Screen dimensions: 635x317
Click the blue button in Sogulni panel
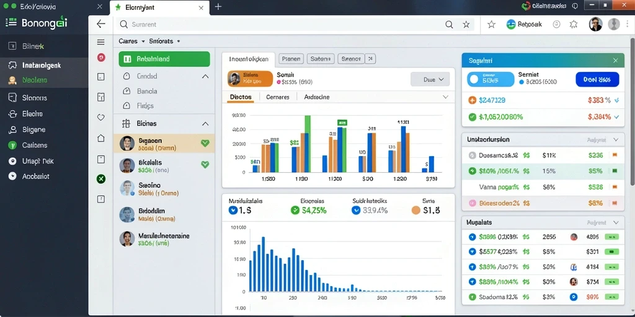tap(597, 80)
